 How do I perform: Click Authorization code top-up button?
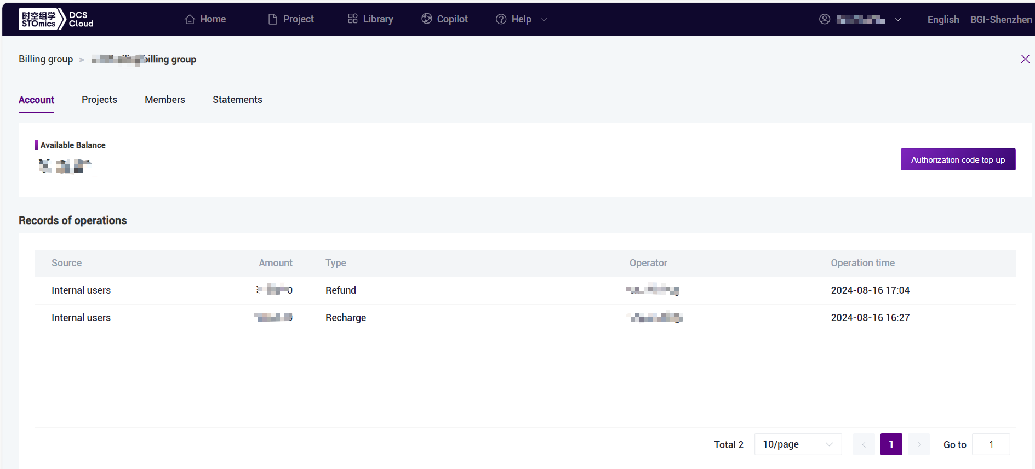pos(957,159)
